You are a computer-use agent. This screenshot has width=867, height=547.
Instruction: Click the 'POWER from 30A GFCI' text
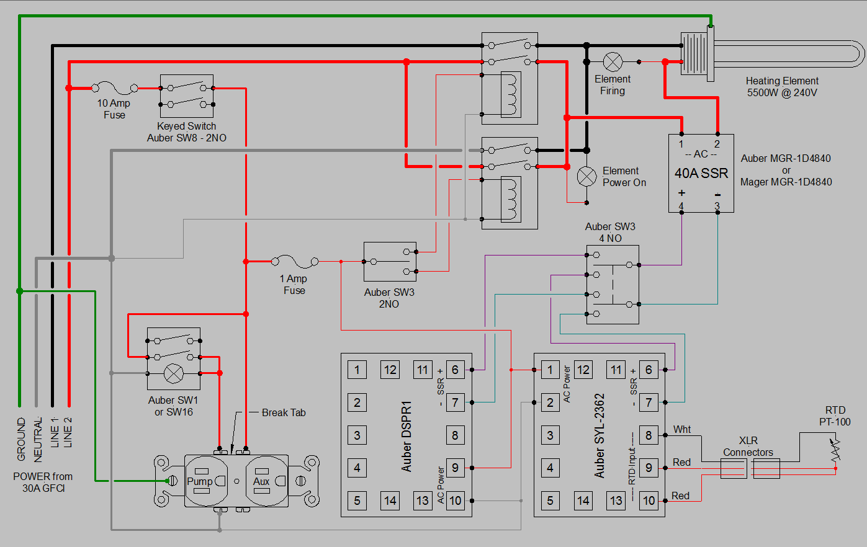tap(43, 483)
